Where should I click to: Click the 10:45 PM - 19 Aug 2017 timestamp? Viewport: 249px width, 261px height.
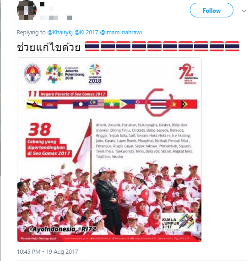point(48,251)
